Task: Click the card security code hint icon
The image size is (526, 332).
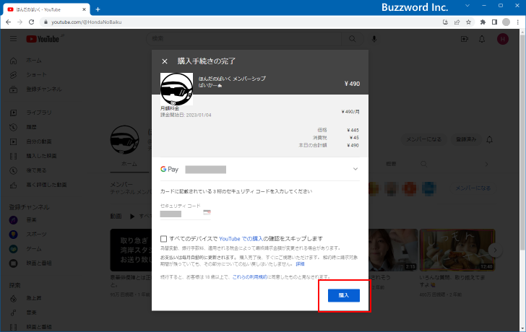Action: click(x=207, y=212)
